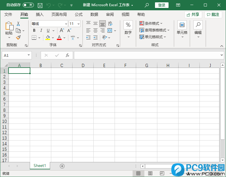
Task: Open alignment settings dialog launcher
Action: click(118, 46)
